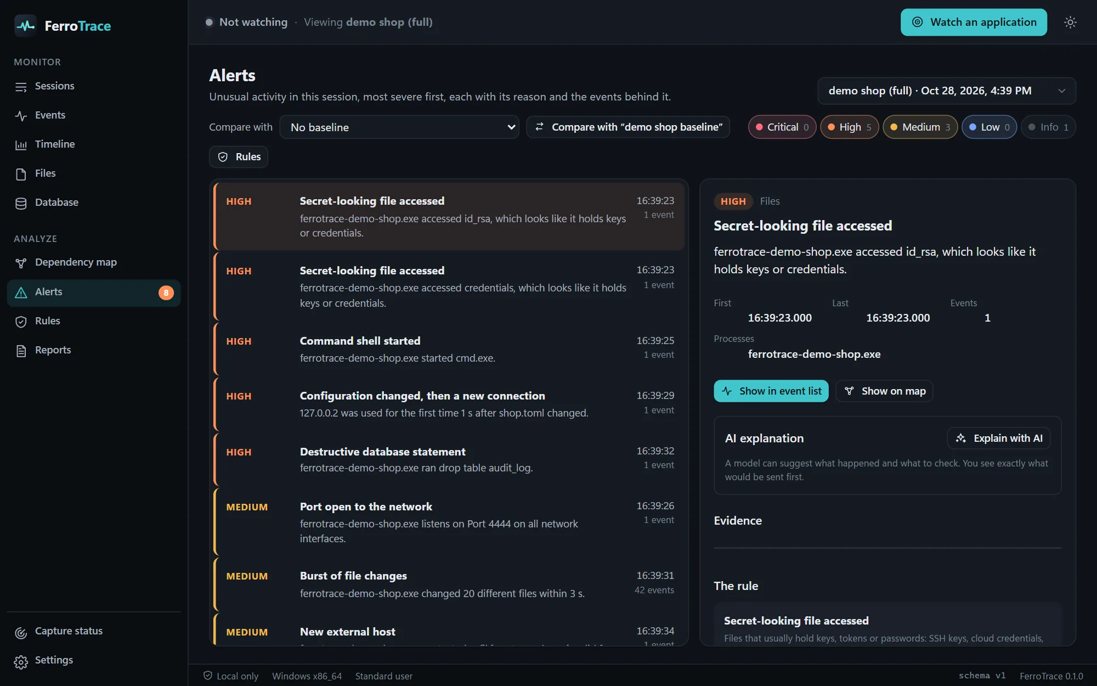Expand the demo shop (full) session selector
Viewport: 1097px width, 686px height.
tap(947, 91)
